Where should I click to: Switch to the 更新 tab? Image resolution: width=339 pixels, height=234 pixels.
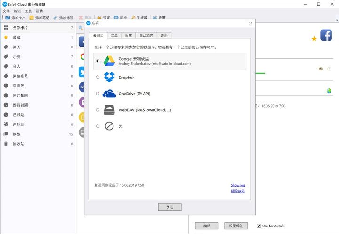[x=164, y=35]
